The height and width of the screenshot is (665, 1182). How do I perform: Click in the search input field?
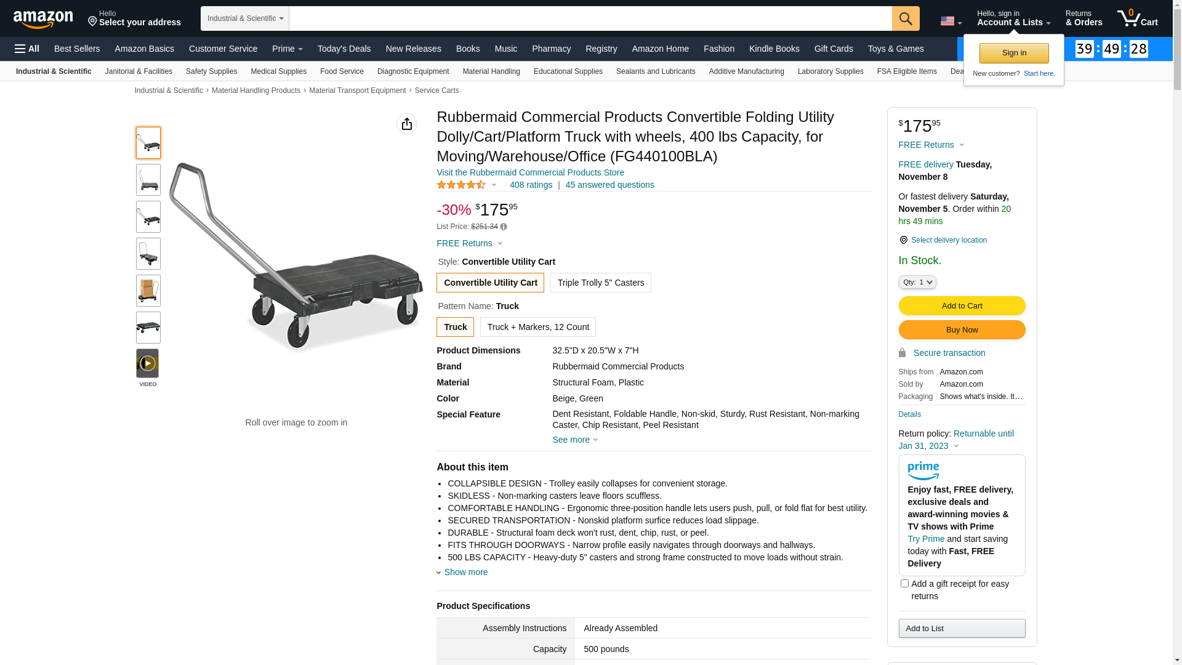(590, 18)
